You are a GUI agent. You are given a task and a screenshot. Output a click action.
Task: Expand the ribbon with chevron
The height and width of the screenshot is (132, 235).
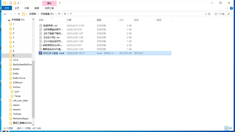227,8
